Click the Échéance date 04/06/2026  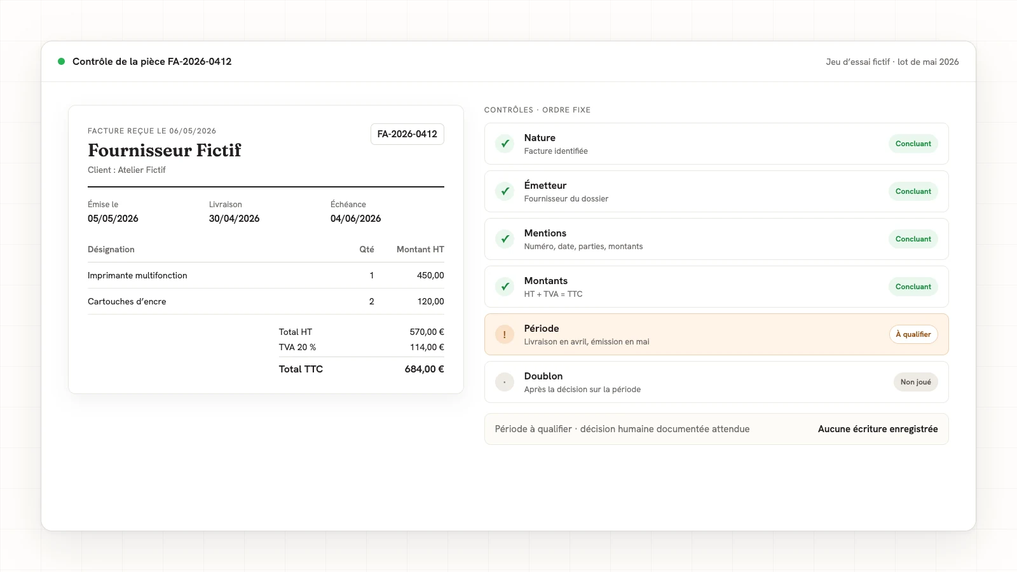click(x=356, y=219)
